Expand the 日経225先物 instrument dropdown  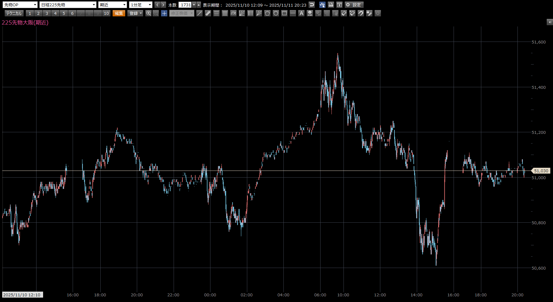(68, 5)
